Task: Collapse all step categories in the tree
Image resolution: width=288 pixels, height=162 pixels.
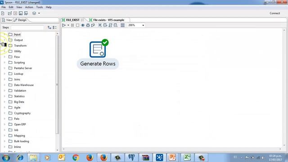Action: [54, 27]
